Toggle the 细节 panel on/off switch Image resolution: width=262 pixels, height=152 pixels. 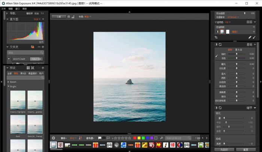216,108
